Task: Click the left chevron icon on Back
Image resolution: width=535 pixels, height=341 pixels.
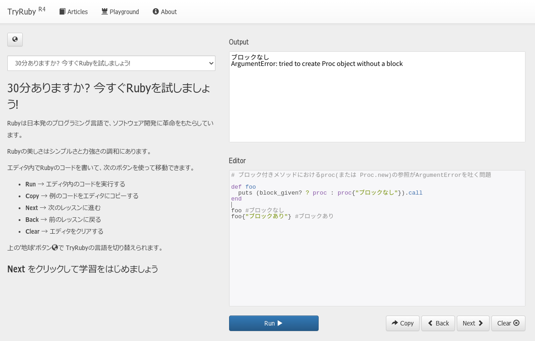Action: [430, 323]
